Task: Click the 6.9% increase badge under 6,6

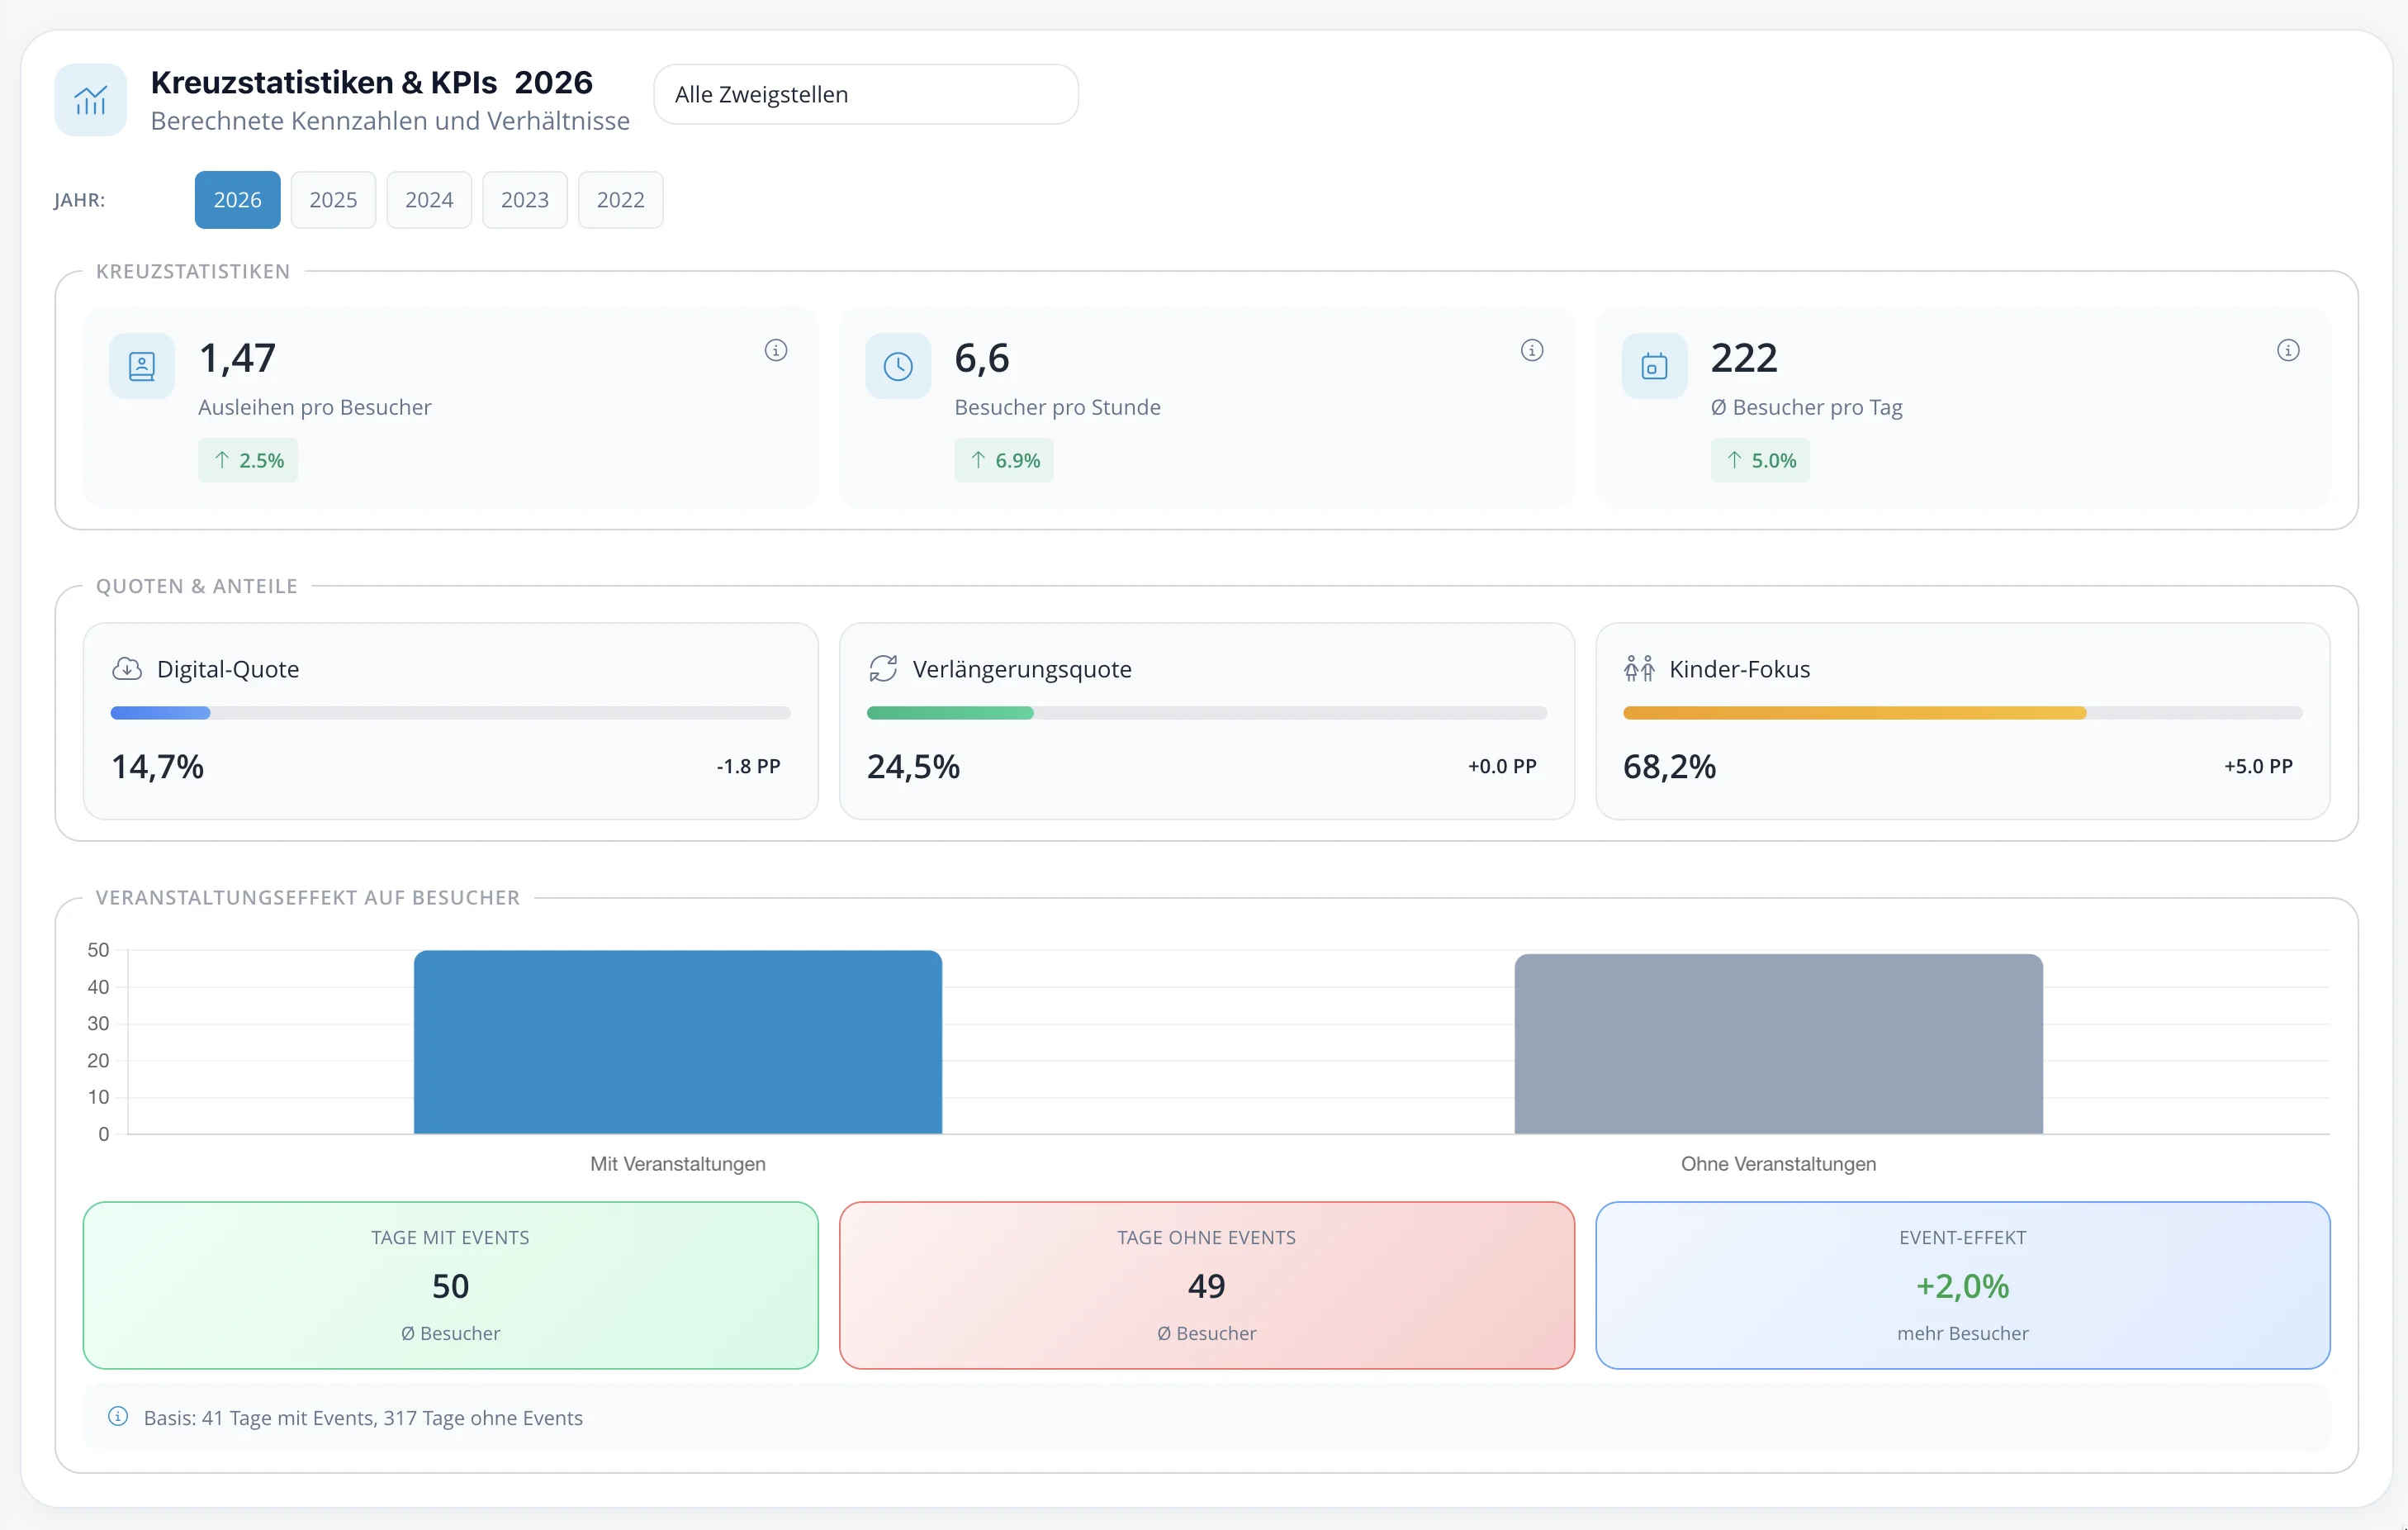Action: pyautogui.click(x=1004, y=460)
